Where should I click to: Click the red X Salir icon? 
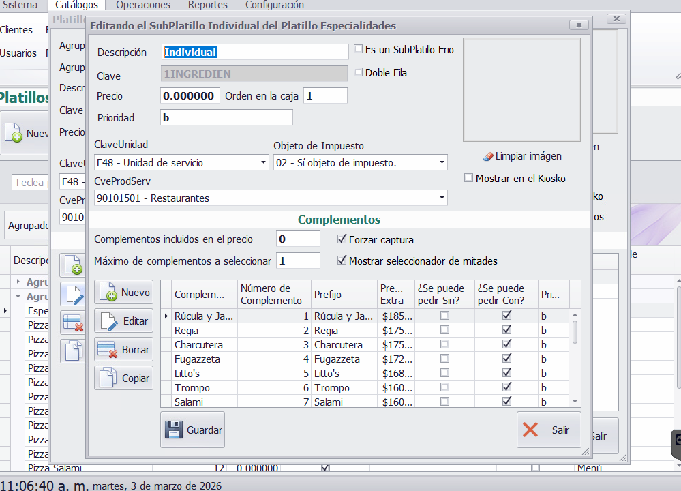coord(530,430)
